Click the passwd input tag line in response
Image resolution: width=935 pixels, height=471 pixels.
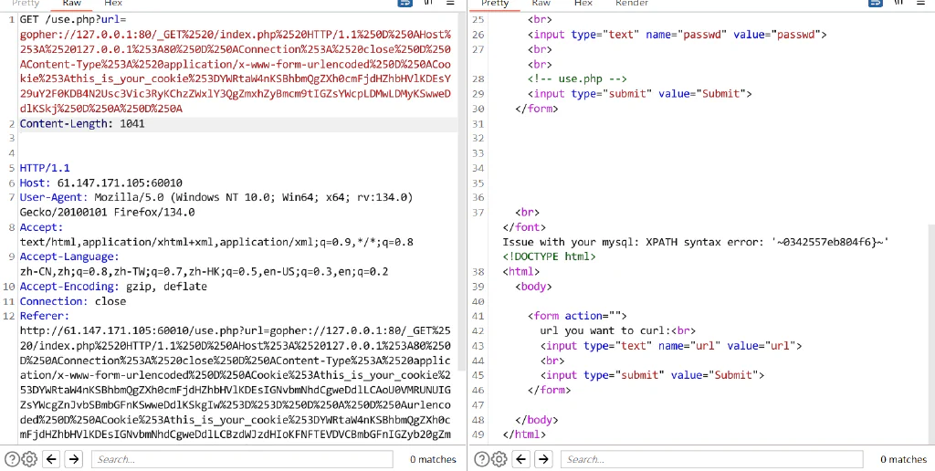tap(677, 35)
